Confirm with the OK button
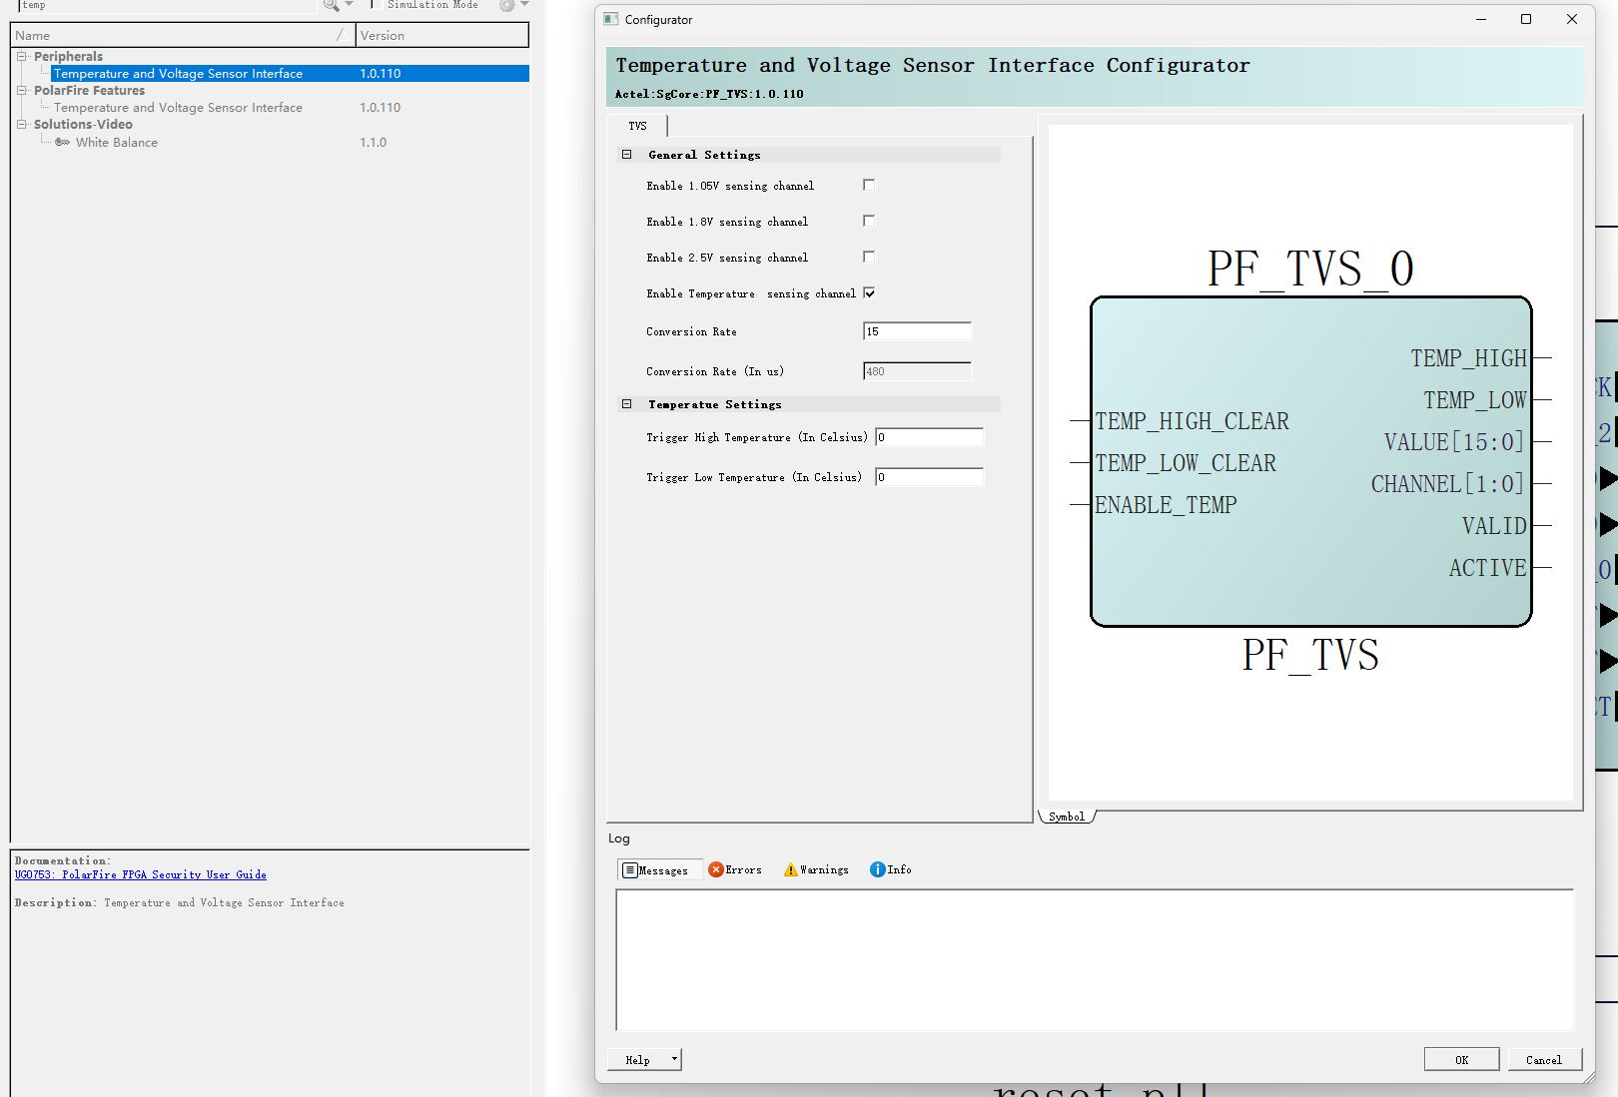 pyautogui.click(x=1461, y=1060)
